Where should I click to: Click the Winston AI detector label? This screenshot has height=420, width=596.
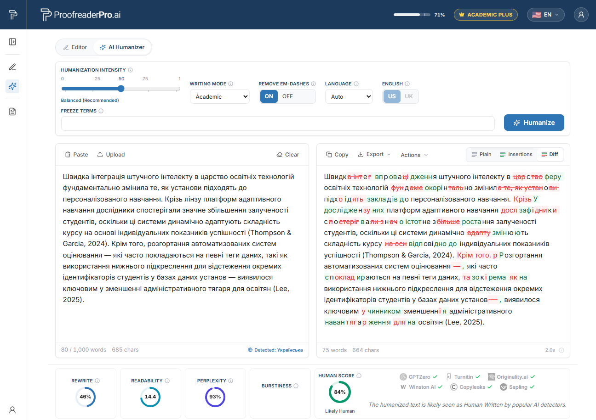422,387
